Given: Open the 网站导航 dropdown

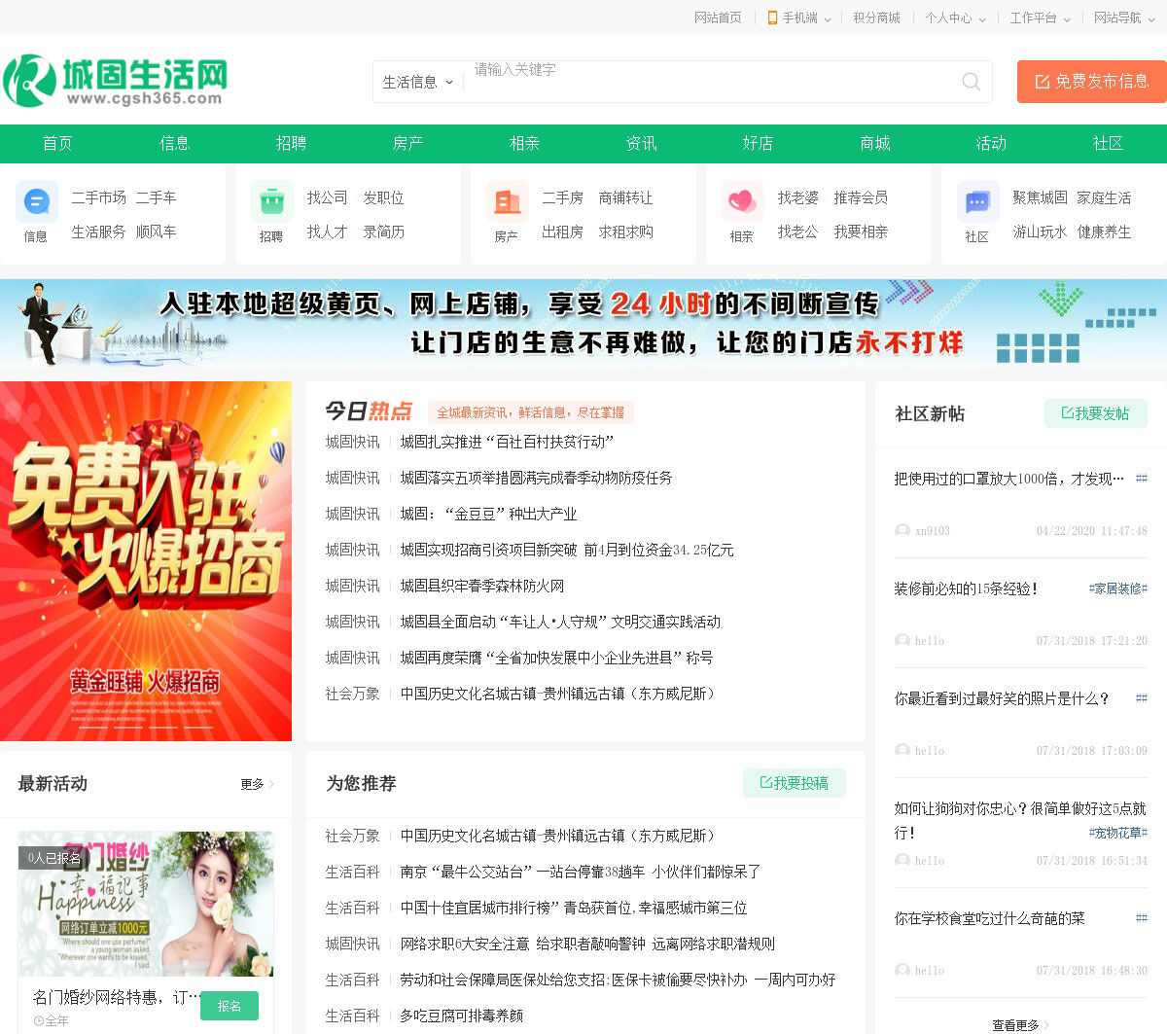Looking at the screenshot, I should tap(1124, 18).
